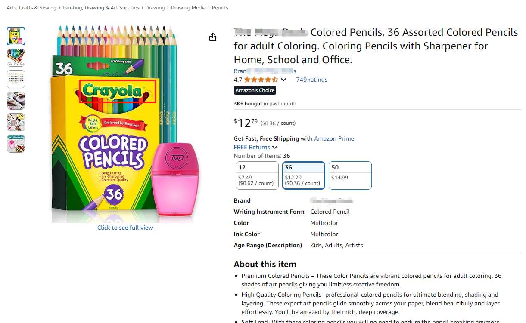Click the 4.7 star rating icons

pos(261,80)
